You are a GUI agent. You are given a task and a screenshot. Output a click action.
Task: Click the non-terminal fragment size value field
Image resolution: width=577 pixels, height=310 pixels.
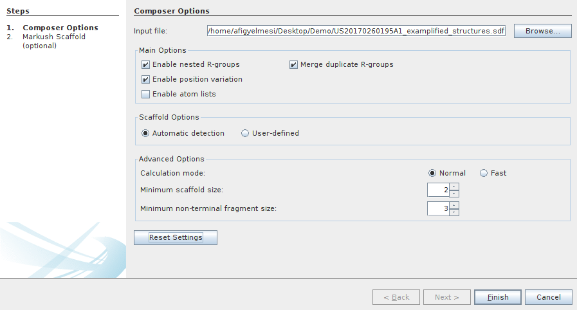[438, 209]
